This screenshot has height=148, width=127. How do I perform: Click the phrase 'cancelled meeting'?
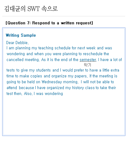[23, 60]
